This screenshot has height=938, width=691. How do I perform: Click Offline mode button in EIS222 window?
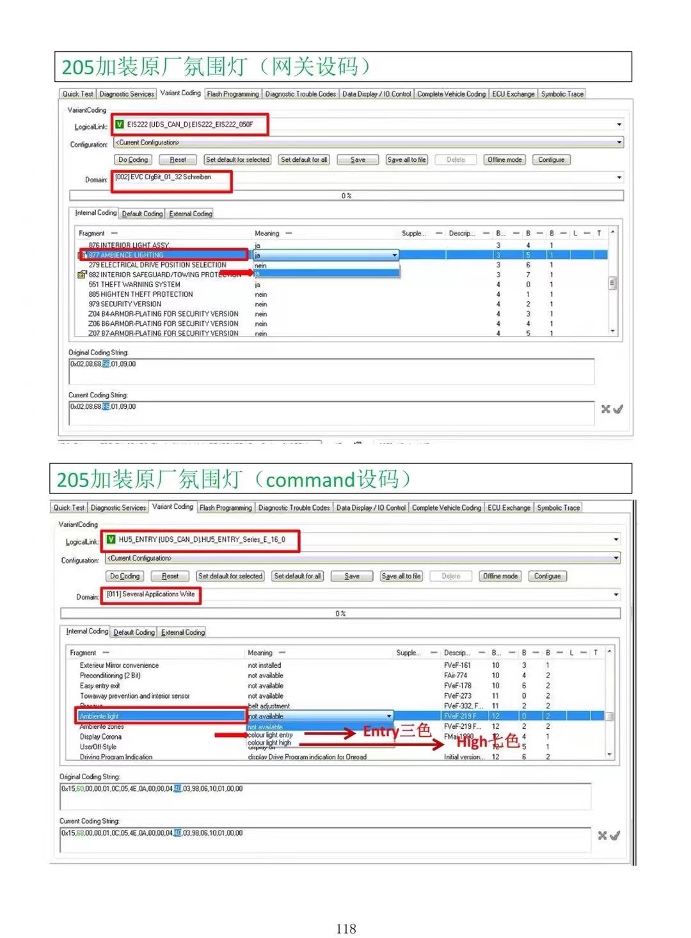coord(504,160)
